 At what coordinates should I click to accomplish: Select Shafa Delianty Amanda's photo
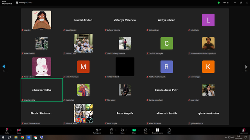(125, 43)
